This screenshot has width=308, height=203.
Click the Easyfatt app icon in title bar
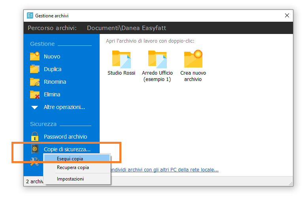[30, 15]
